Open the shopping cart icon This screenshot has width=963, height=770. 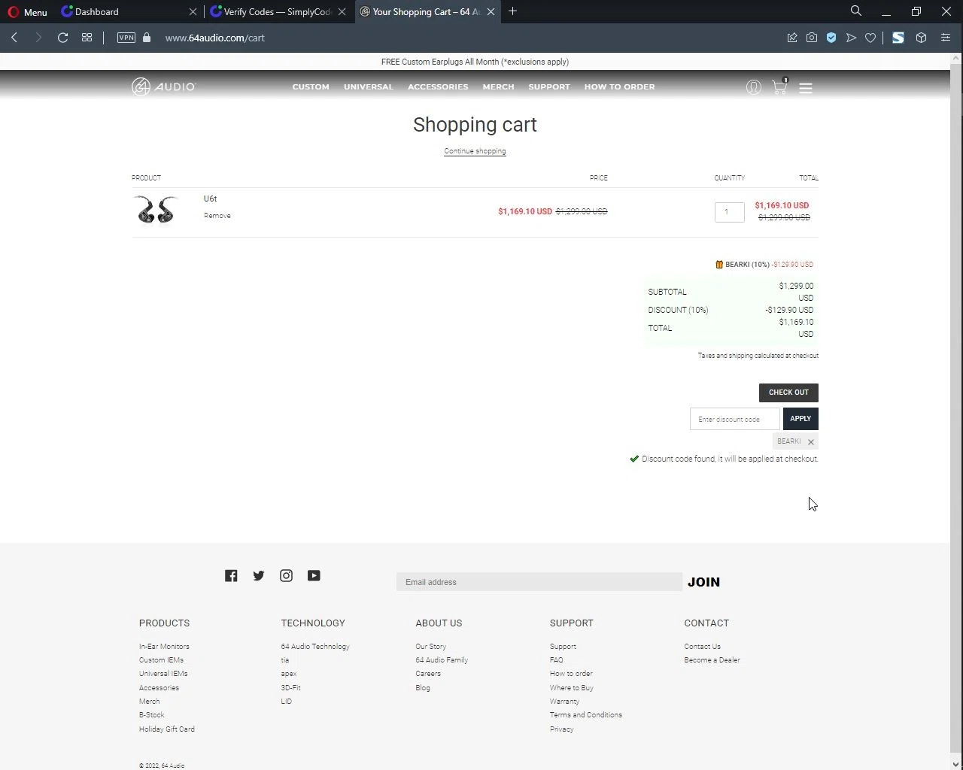[779, 86]
